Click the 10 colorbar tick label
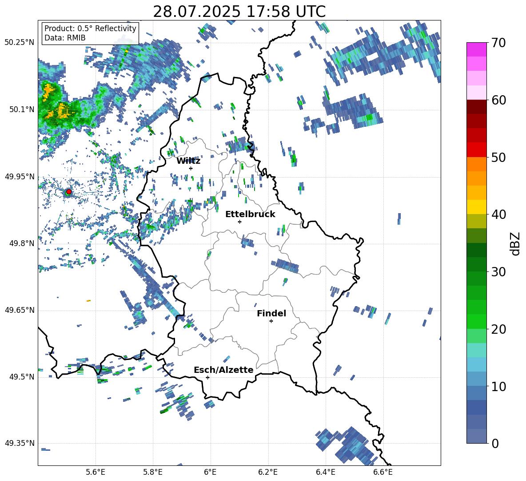The height and width of the screenshot is (481, 526). coord(498,387)
